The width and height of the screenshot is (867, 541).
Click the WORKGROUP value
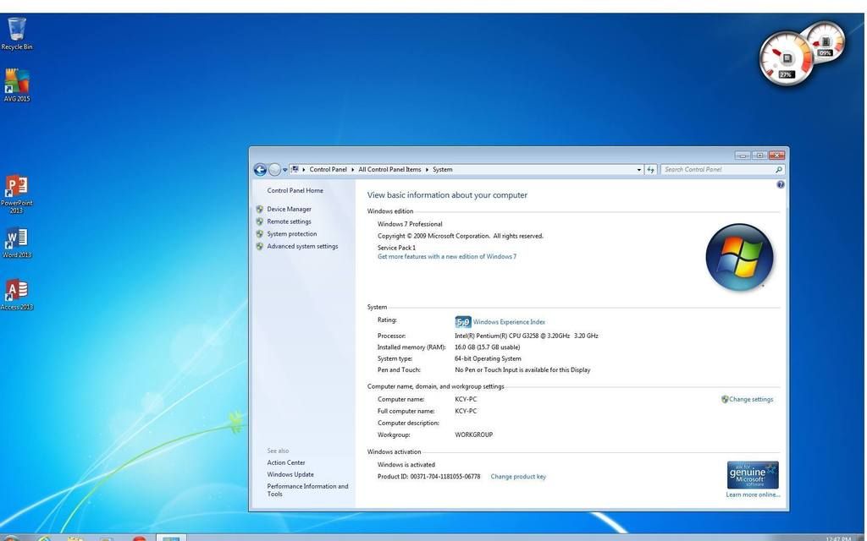[473, 434]
